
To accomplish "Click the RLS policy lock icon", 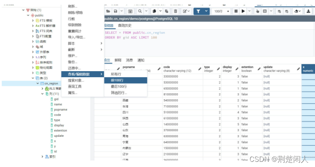I will pyautogui.click(x=47, y=88).
